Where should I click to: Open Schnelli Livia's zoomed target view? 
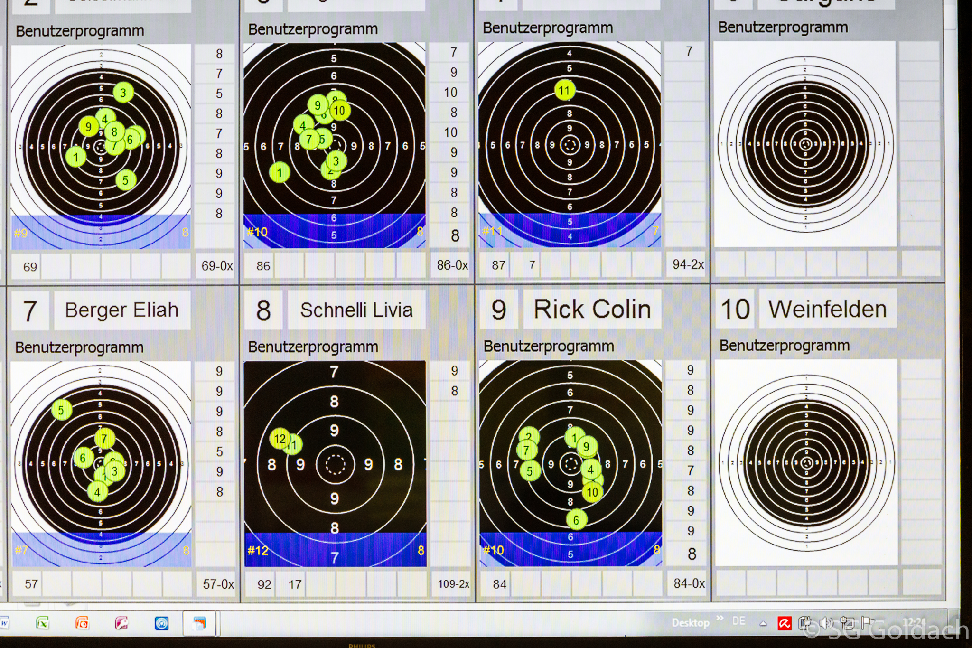click(335, 464)
